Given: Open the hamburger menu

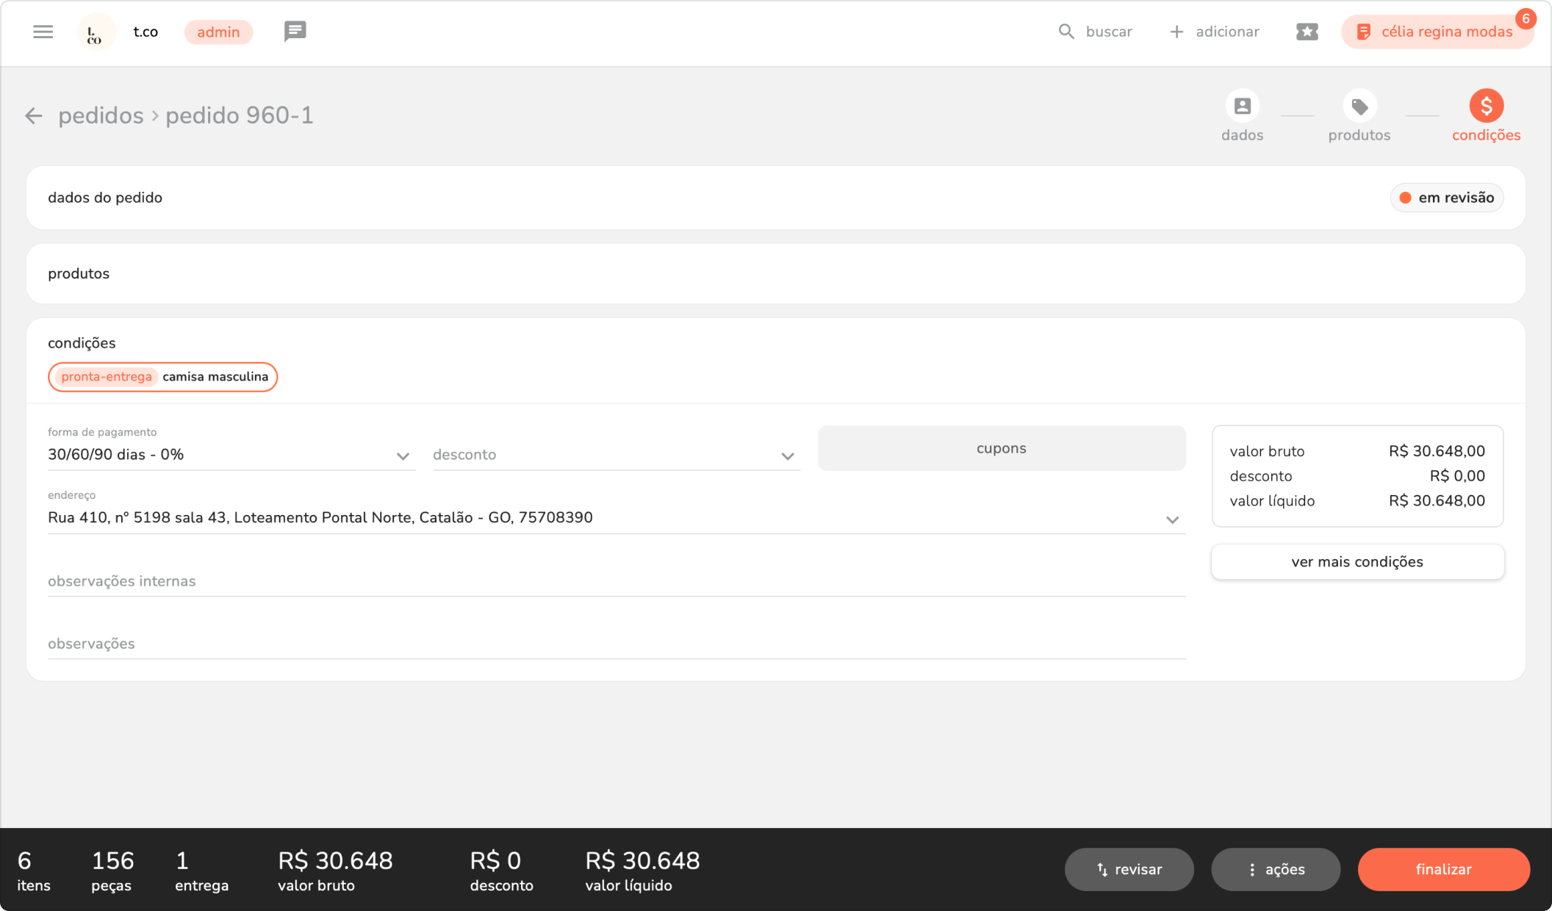Looking at the screenshot, I should pos(43,32).
